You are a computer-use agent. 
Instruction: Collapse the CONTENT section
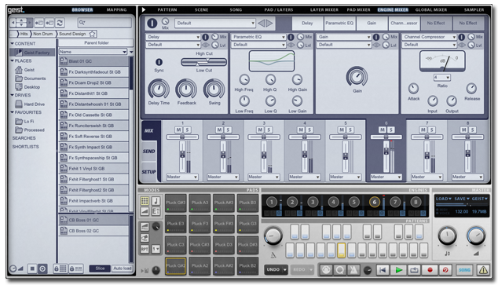13,43
